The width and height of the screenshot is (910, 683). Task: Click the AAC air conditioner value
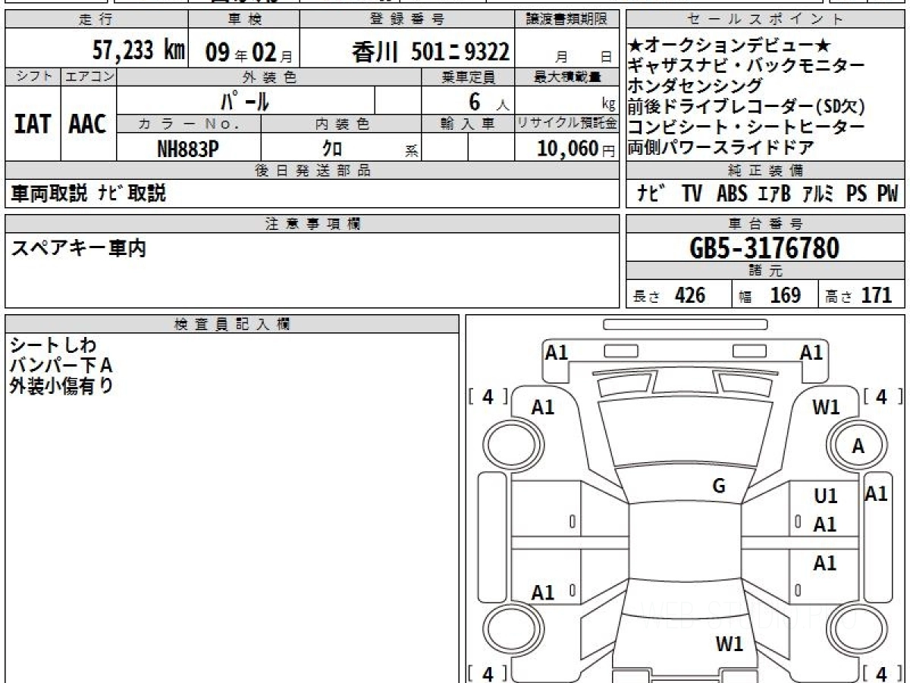pos(88,124)
